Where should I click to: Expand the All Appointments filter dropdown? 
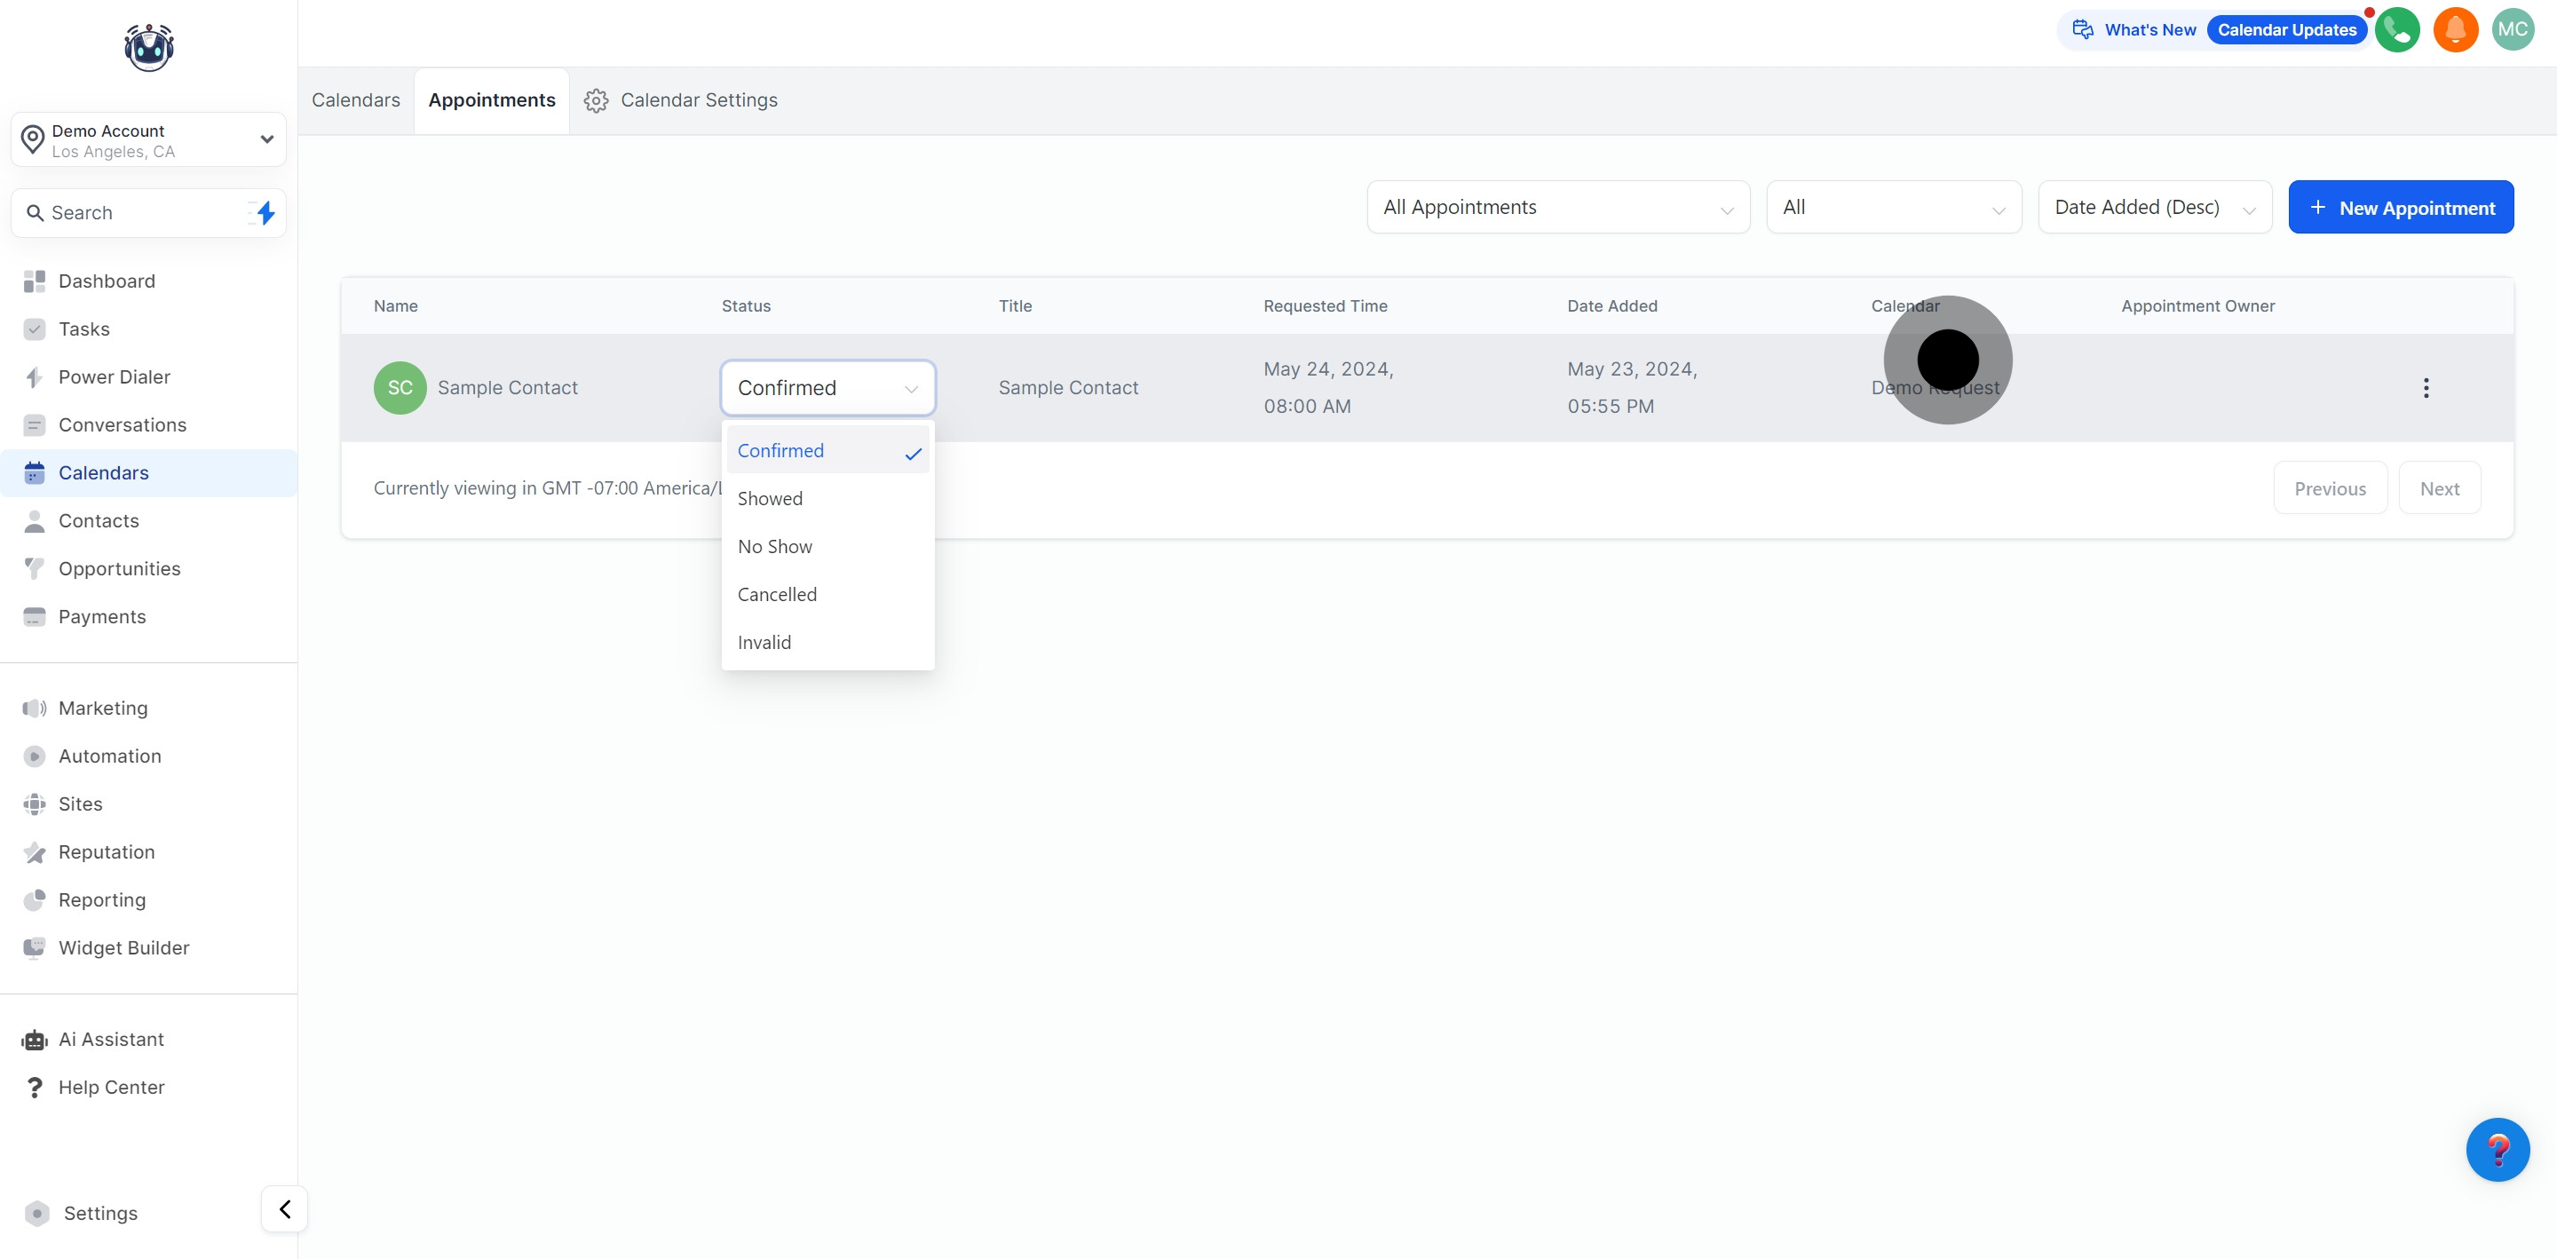[x=1557, y=208]
